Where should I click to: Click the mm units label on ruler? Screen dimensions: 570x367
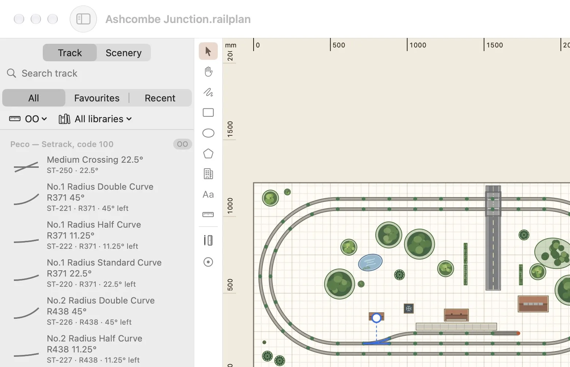tap(231, 45)
